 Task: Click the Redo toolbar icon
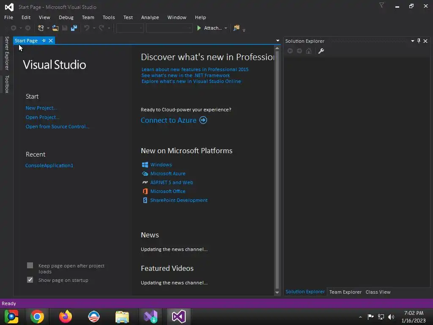coord(101,28)
